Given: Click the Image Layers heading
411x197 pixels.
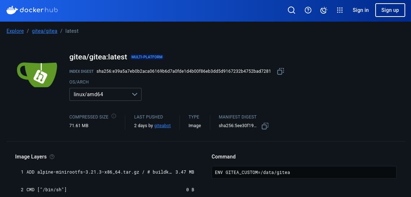Looking at the screenshot, I should pyautogui.click(x=31, y=157).
